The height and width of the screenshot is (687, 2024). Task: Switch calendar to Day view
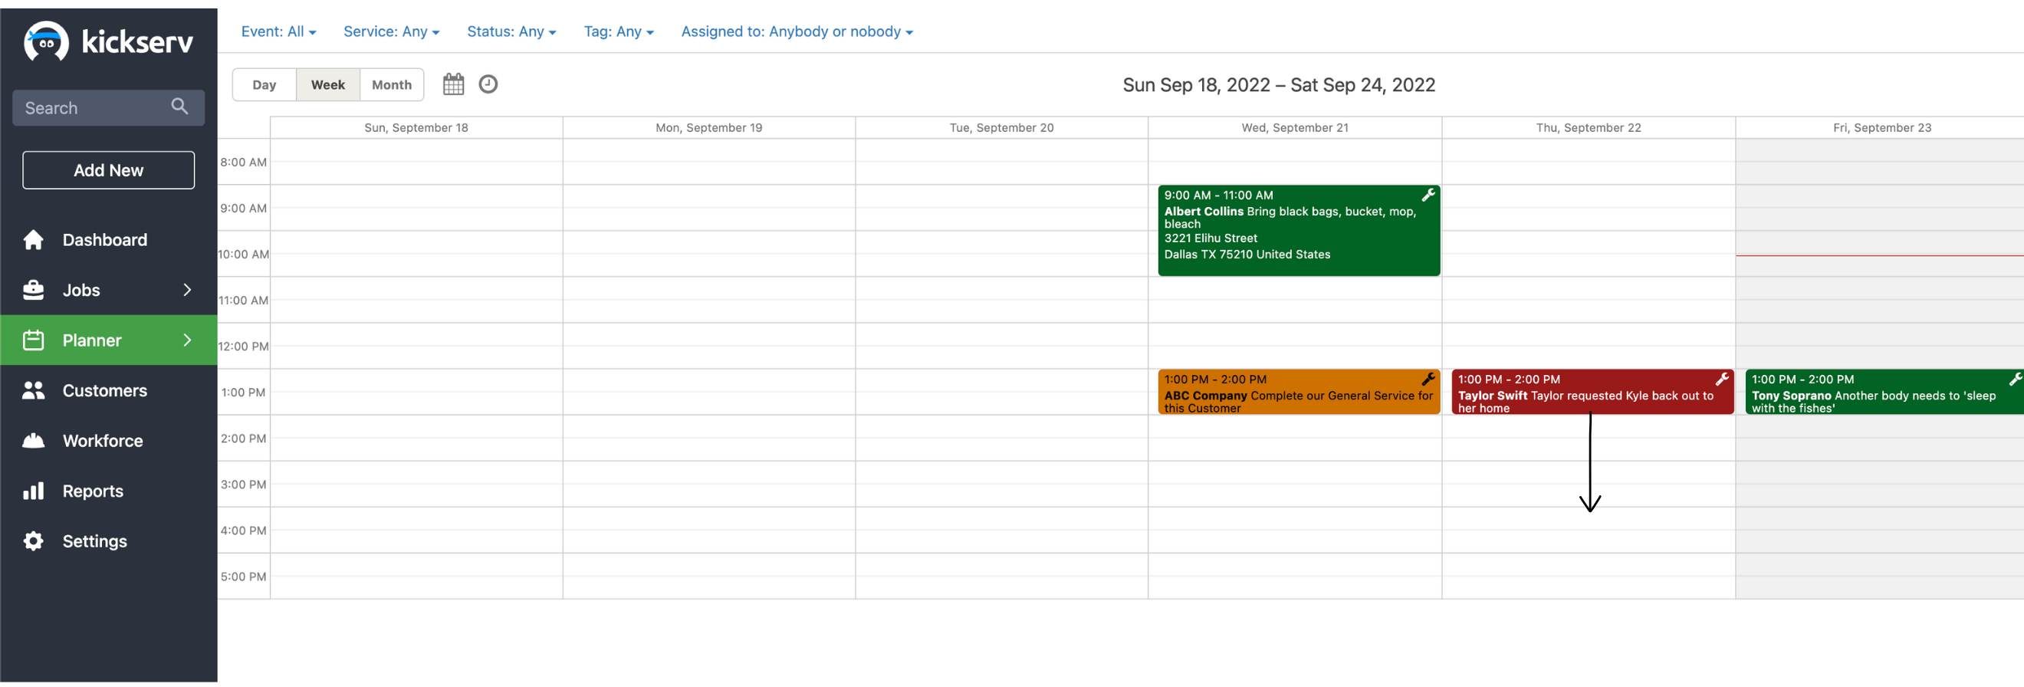[x=264, y=85]
